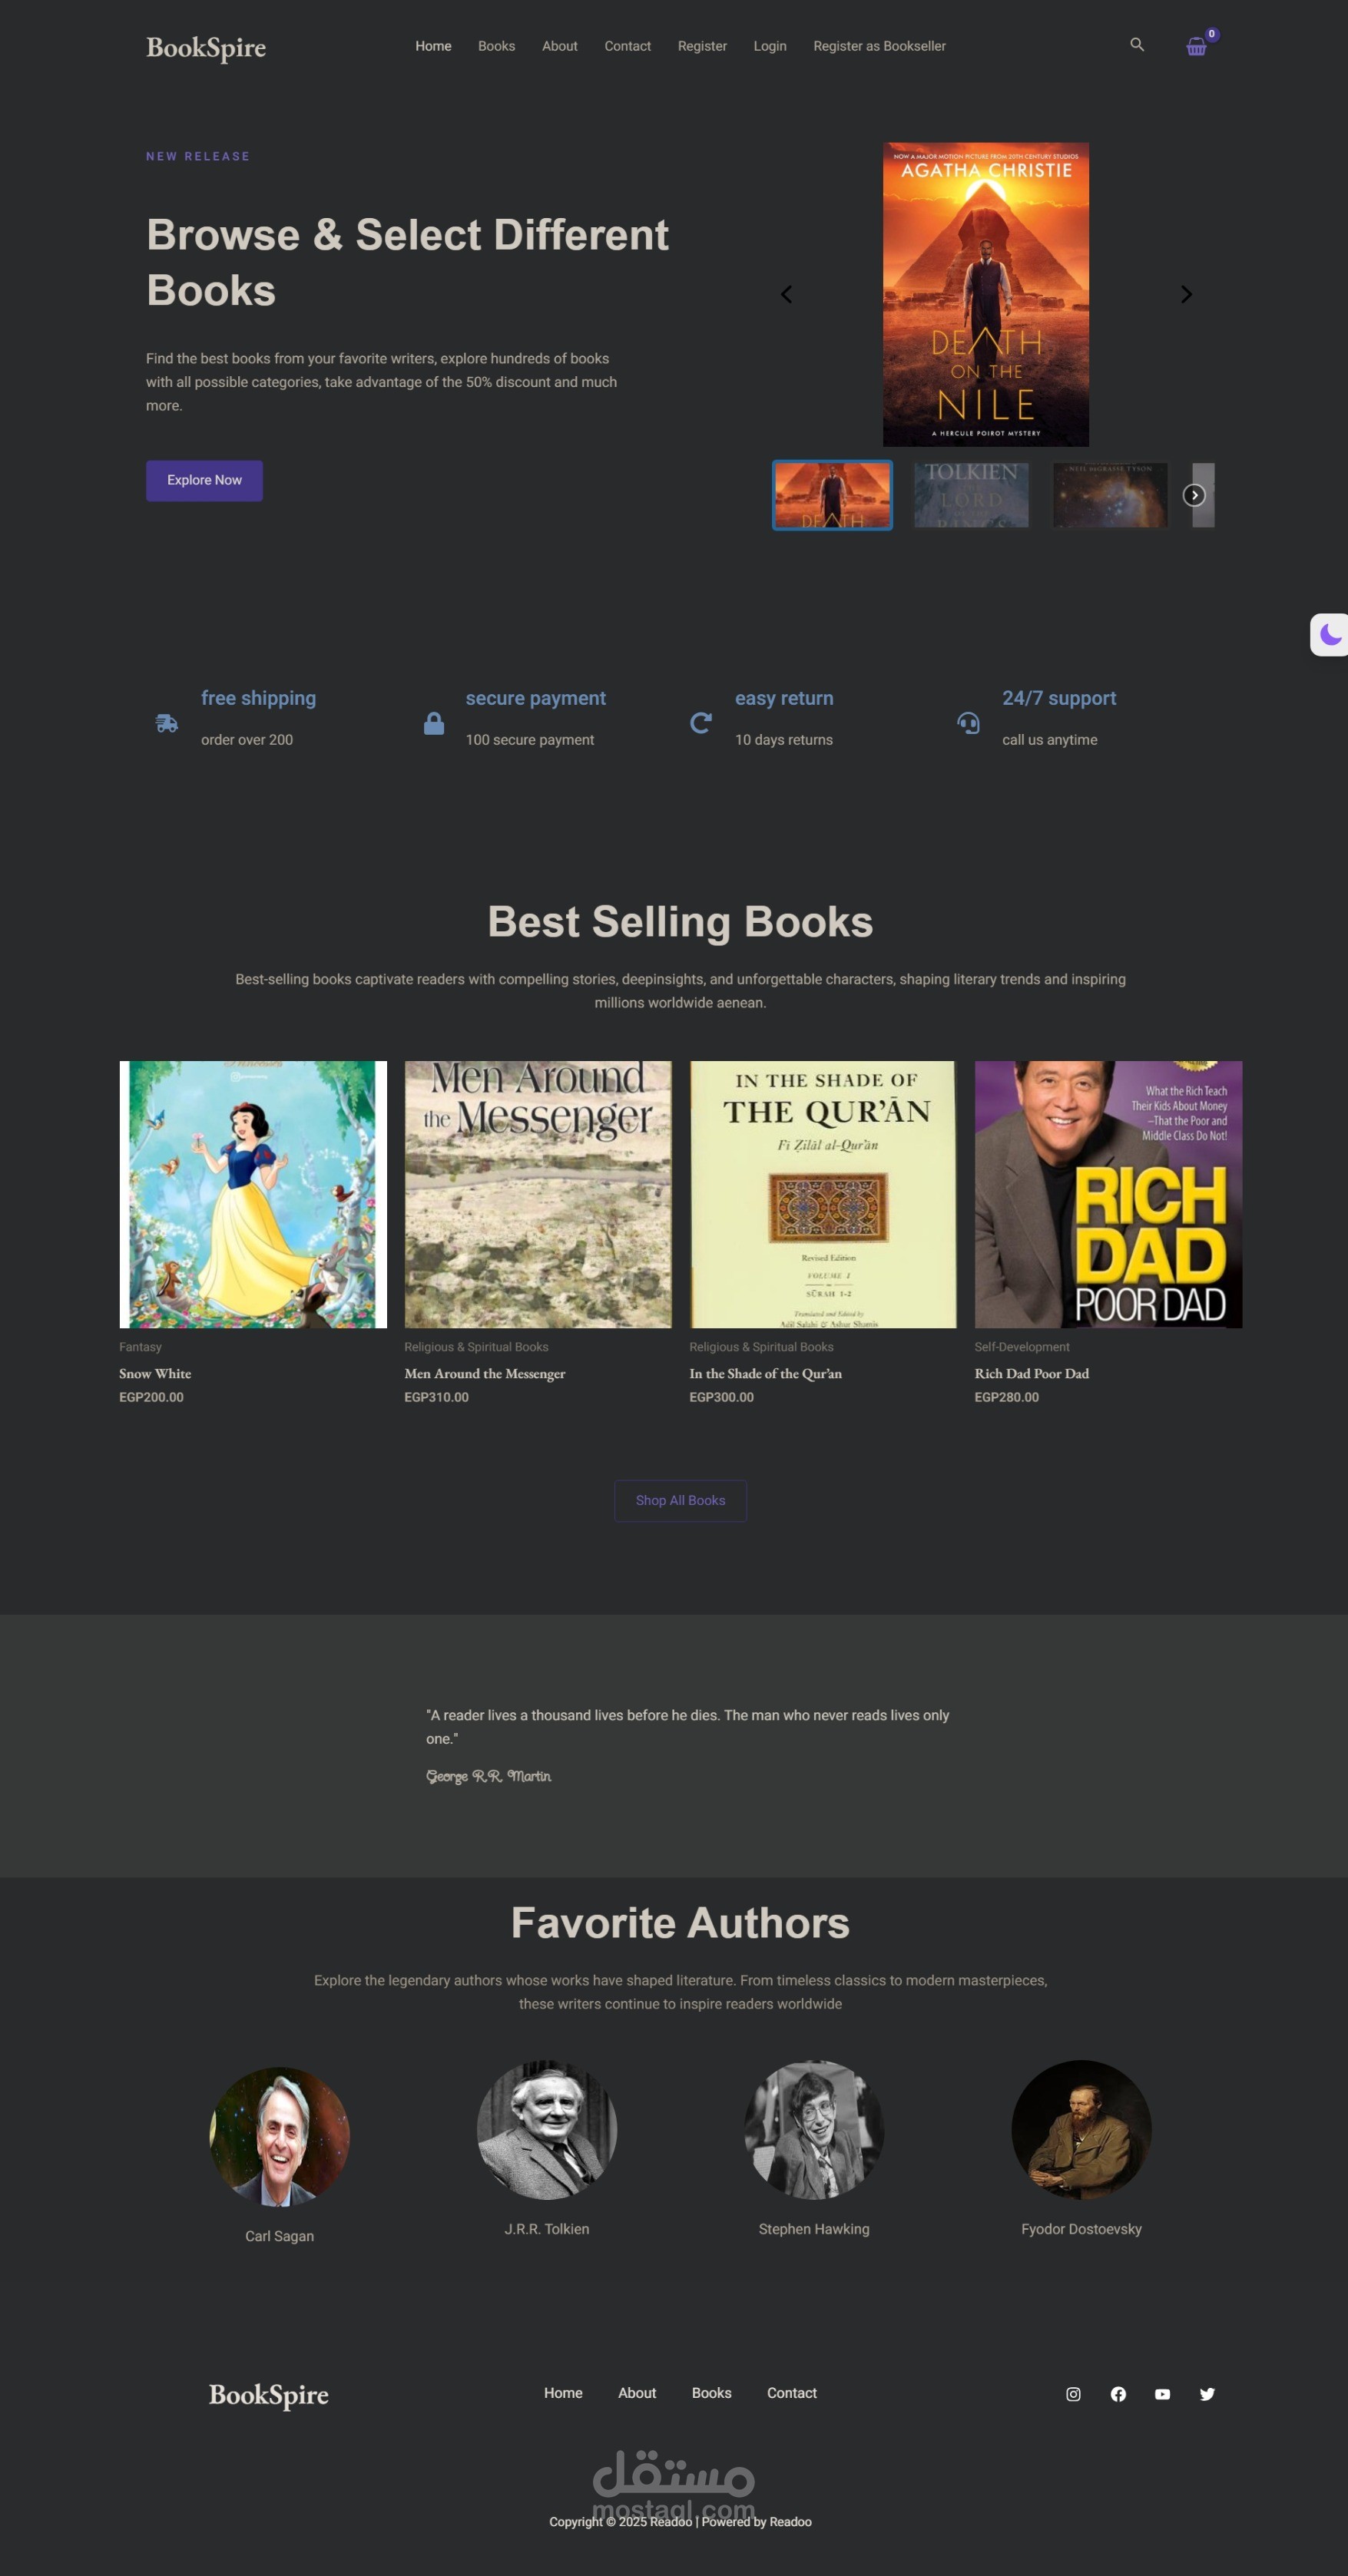Viewport: 1348px width, 2576px height.
Task: Go to previous slide in book carousel
Action: [x=786, y=294]
